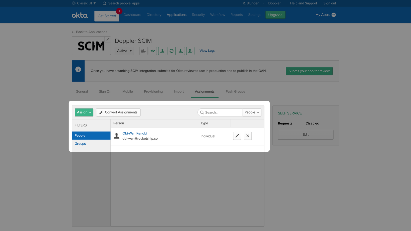Open the Workflow menu

pyautogui.click(x=217, y=15)
